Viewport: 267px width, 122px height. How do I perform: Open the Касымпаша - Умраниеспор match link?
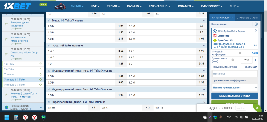point(19,39)
